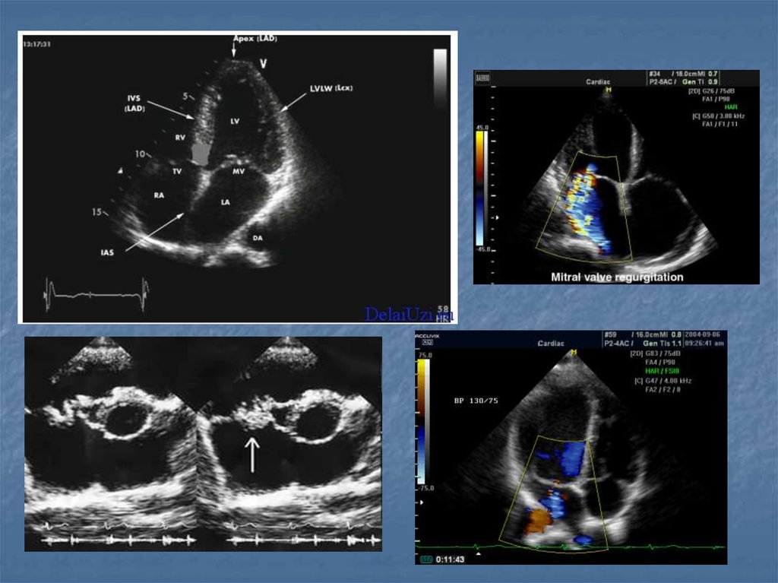Image resolution: width=778 pixels, height=583 pixels.
Task: Click the "FA1 / P90" setting in the top-right scan
Action: click(716, 100)
